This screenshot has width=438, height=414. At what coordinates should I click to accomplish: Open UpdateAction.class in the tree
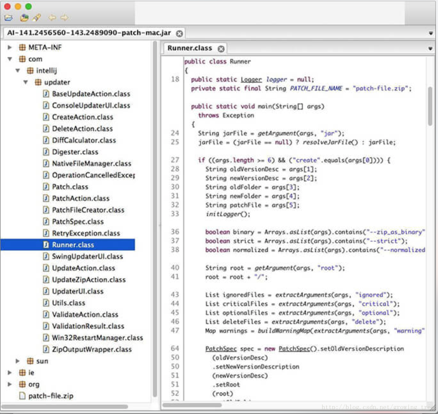(84, 268)
